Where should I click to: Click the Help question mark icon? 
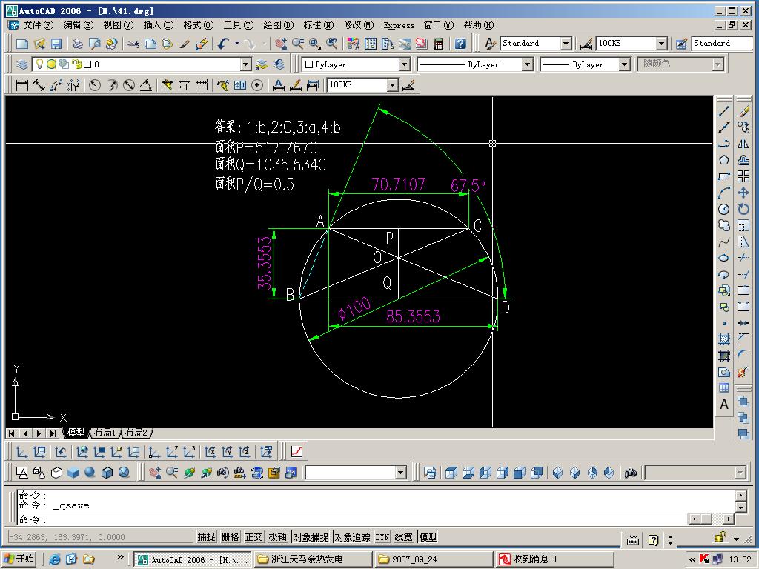coord(460,44)
